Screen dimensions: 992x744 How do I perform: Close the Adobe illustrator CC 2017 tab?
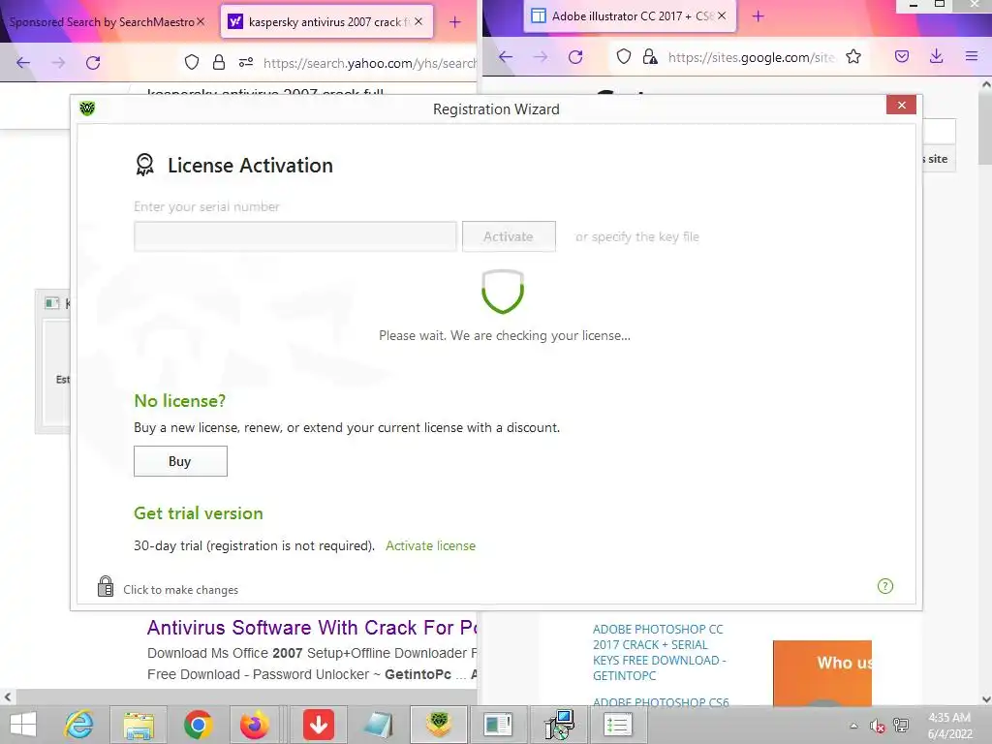(x=722, y=15)
